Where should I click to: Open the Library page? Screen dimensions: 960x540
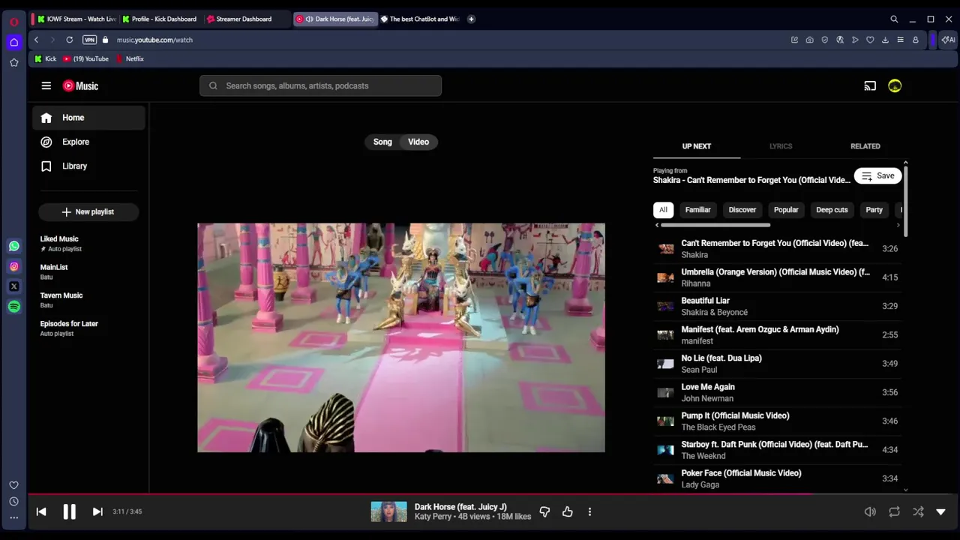[88, 166]
